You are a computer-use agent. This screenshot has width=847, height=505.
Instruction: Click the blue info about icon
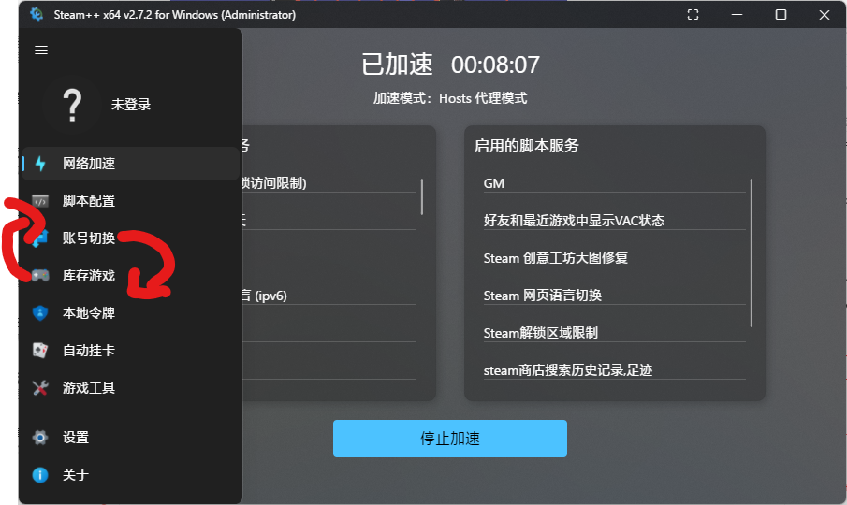(x=40, y=475)
